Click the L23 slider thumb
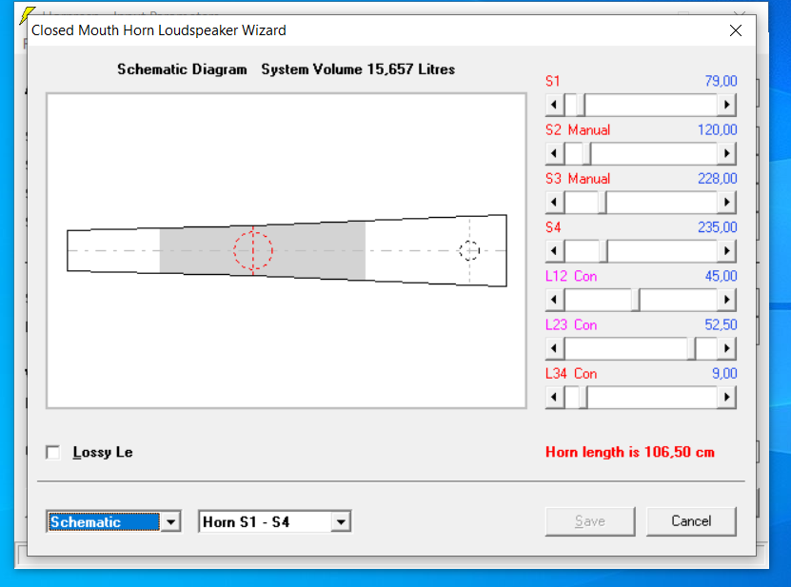Image resolution: width=791 pixels, height=587 pixels. (x=692, y=348)
